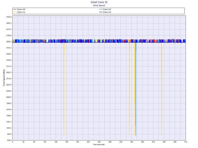Viewport: 198px width, 148px height.
Task: Click the 4169.8 y-axis value
Action: (9, 35)
